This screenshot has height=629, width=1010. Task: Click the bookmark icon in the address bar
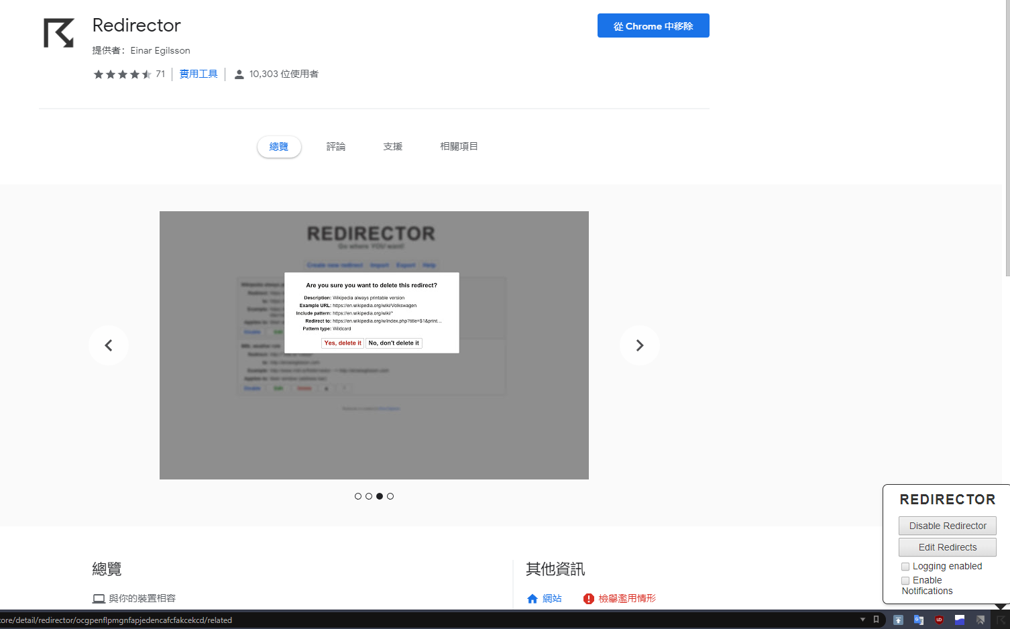tap(876, 620)
